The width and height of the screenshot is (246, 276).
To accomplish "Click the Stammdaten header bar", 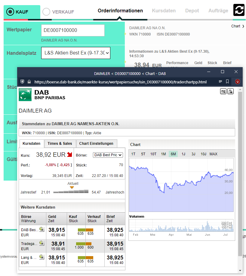I will [127, 124].
